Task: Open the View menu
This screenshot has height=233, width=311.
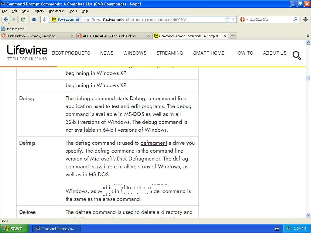Action: pos(26,11)
